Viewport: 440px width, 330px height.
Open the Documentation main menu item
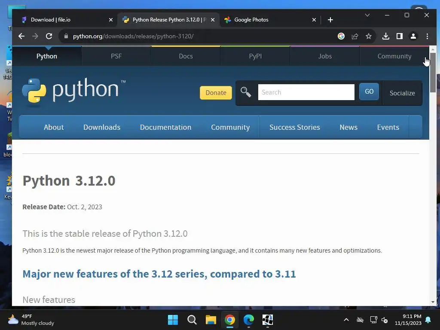[x=165, y=127]
